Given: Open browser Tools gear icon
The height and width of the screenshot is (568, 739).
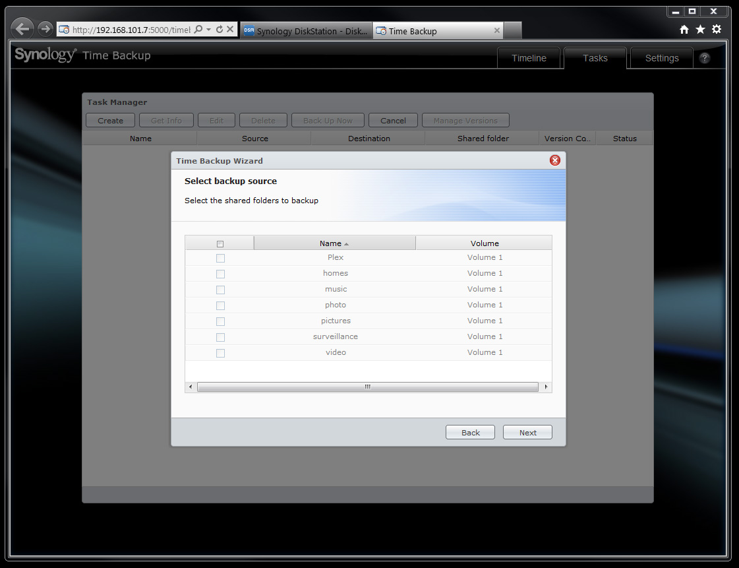Looking at the screenshot, I should [x=717, y=30].
